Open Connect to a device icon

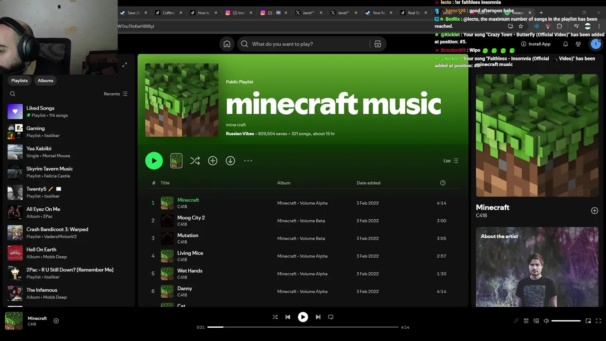(536, 321)
